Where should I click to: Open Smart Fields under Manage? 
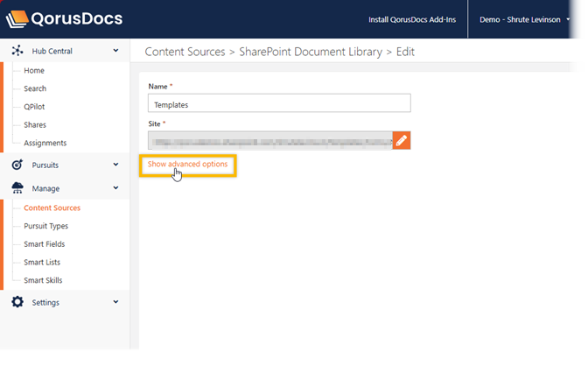point(45,244)
